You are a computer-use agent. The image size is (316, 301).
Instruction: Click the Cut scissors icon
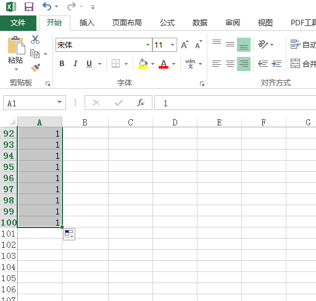[35, 40]
